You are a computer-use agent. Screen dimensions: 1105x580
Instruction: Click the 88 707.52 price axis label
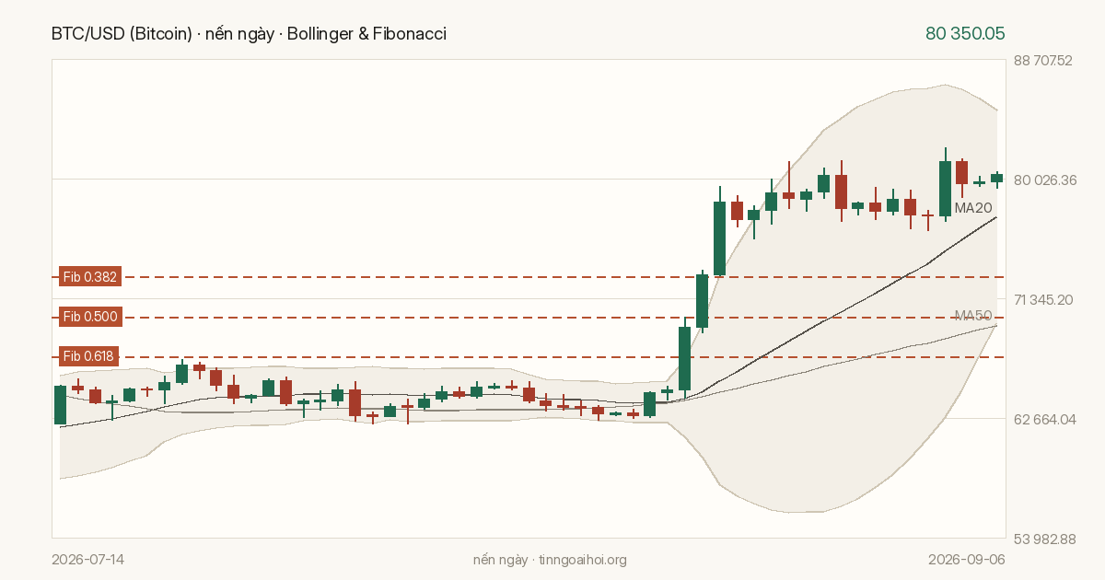click(x=1044, y=61)
